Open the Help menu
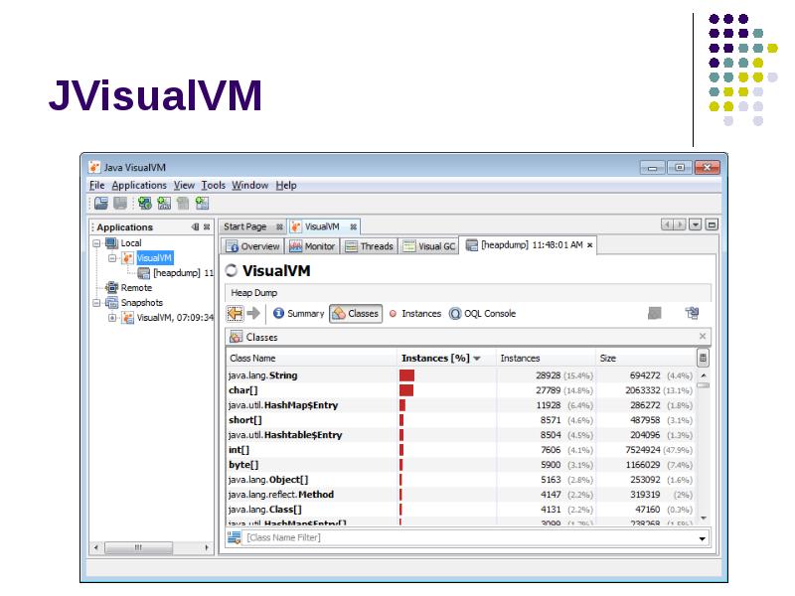 click(286, 185)
